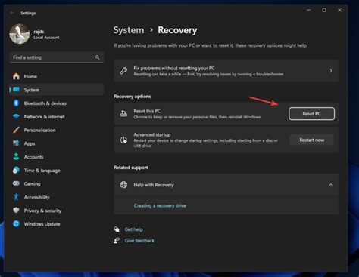
Task: Focus the Find a setting search box
Action: click(x=56, y=57)
